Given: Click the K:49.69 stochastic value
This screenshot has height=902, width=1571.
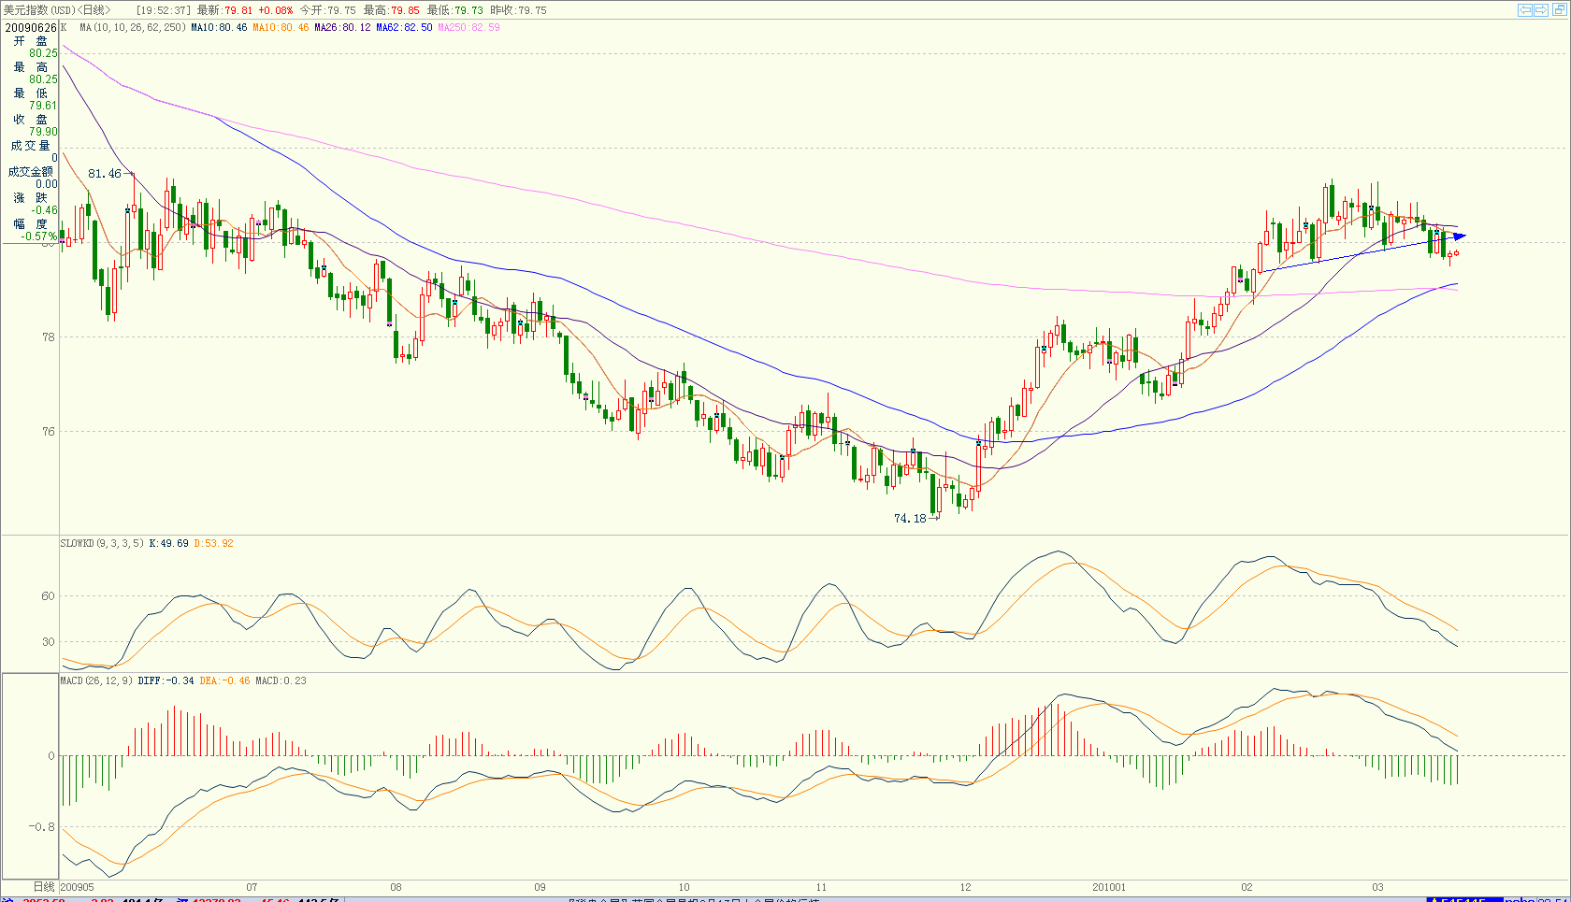Looking at the screenshot, I should coord(168,543).
